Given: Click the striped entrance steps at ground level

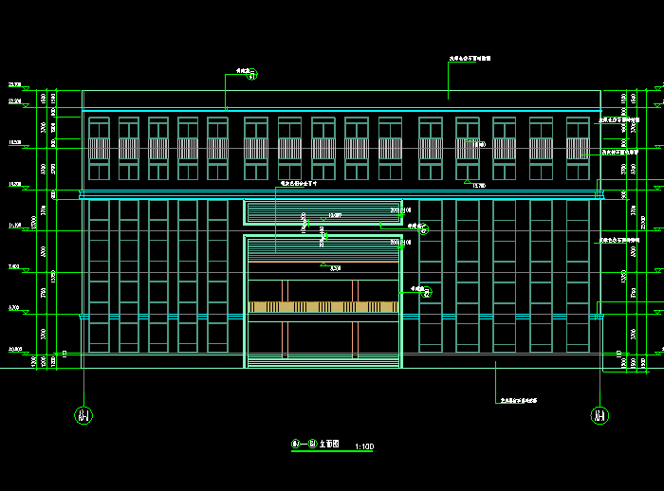Looking at the screenshot, I should [323, 360].
